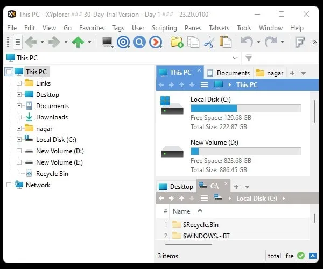Click the Undo toolbar icon
This screenshot has height=269, width=323.
(x=247, y=42)
